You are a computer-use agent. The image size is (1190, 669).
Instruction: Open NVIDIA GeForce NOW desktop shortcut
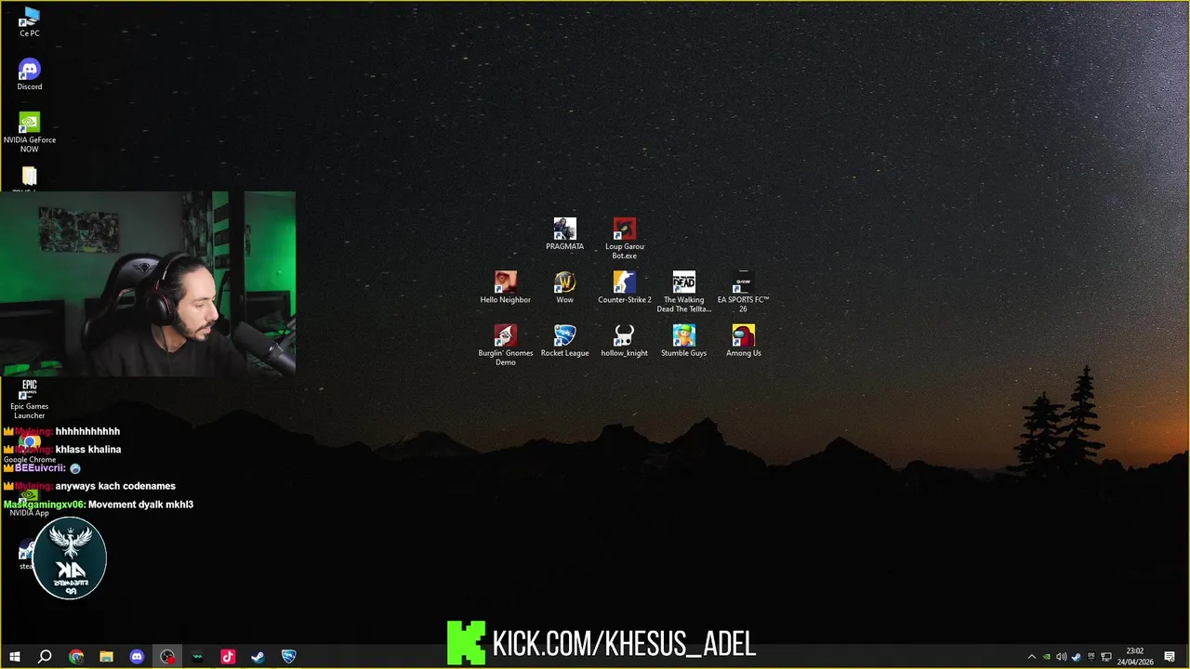29,133
